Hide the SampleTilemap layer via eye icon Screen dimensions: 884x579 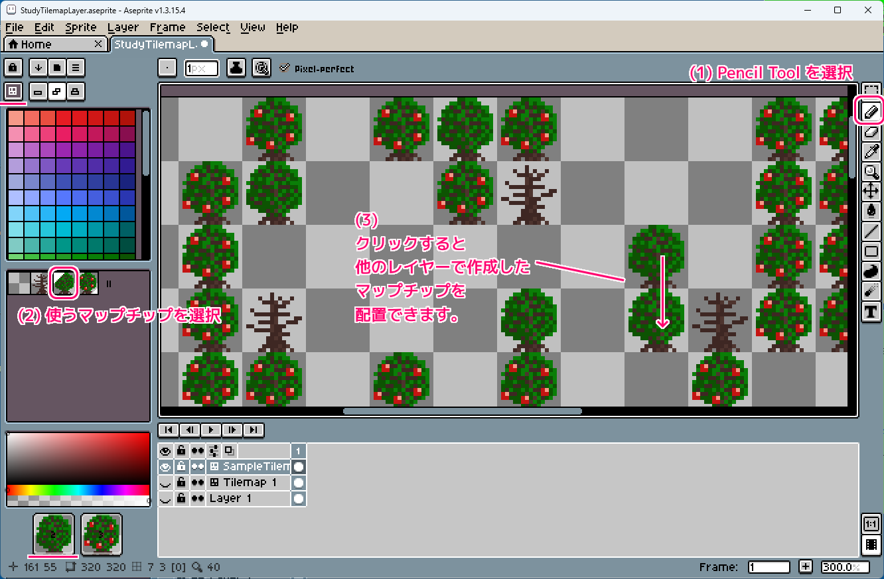pyautogui.click(x=165, y=466)
